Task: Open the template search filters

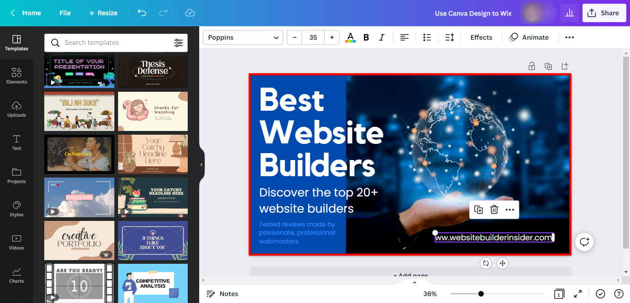Action: click(178, 43)
